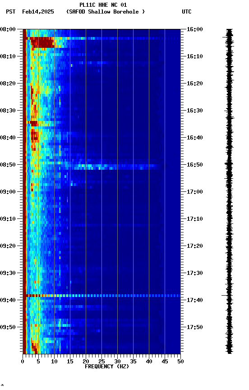Image resolution: width=249 pixels, height=390 pixels.
Task: Click the title text PL11C HHE NC 01
Action: click(x=103, y=5)
